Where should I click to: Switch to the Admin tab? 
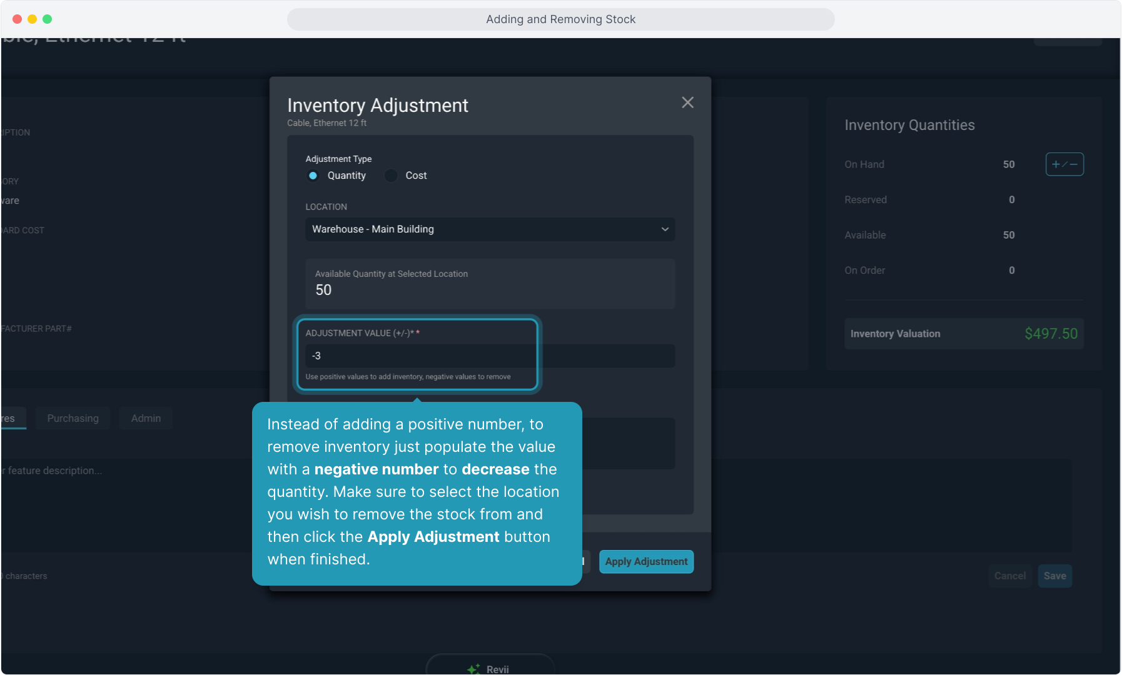click(x=146, y=418)
